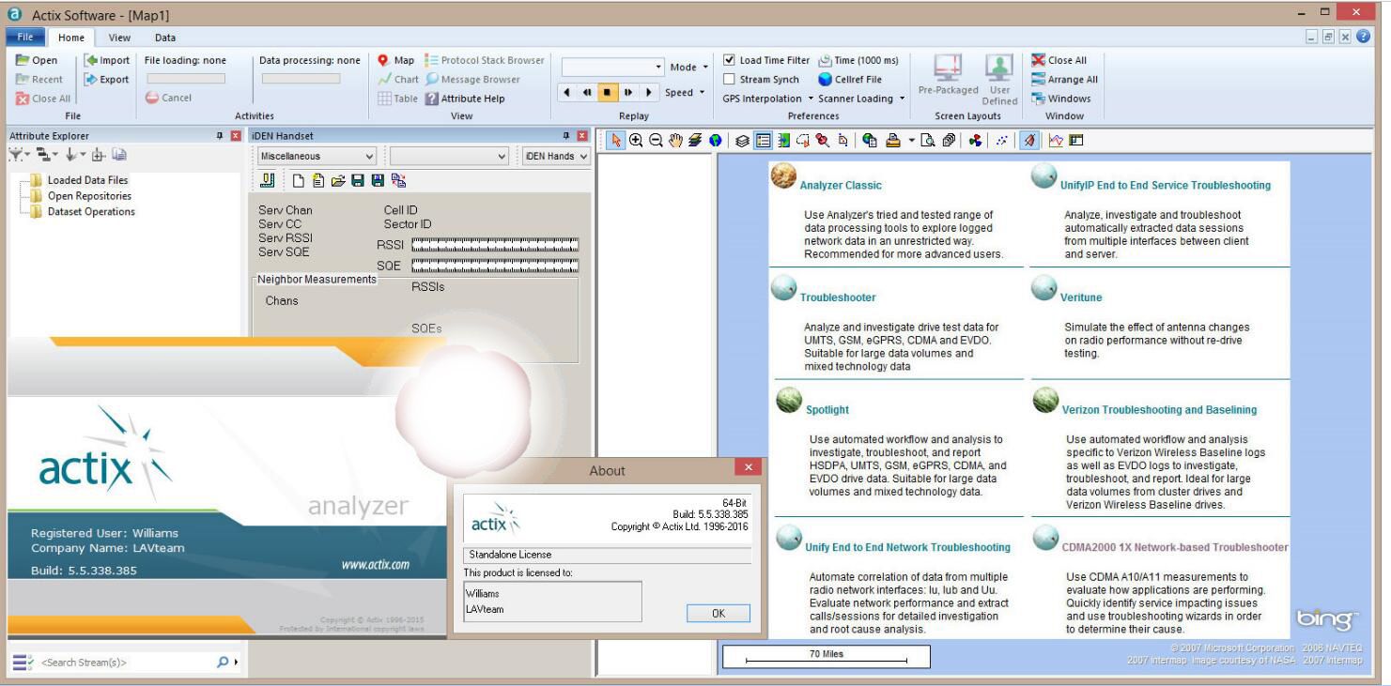Open the Veritune link
The image size is (1391, 686).
pos(1081,297)
